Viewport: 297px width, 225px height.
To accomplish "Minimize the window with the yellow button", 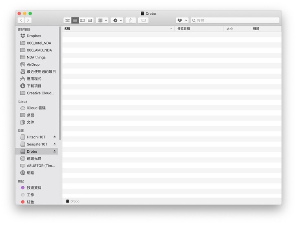I will coord(24,13).
